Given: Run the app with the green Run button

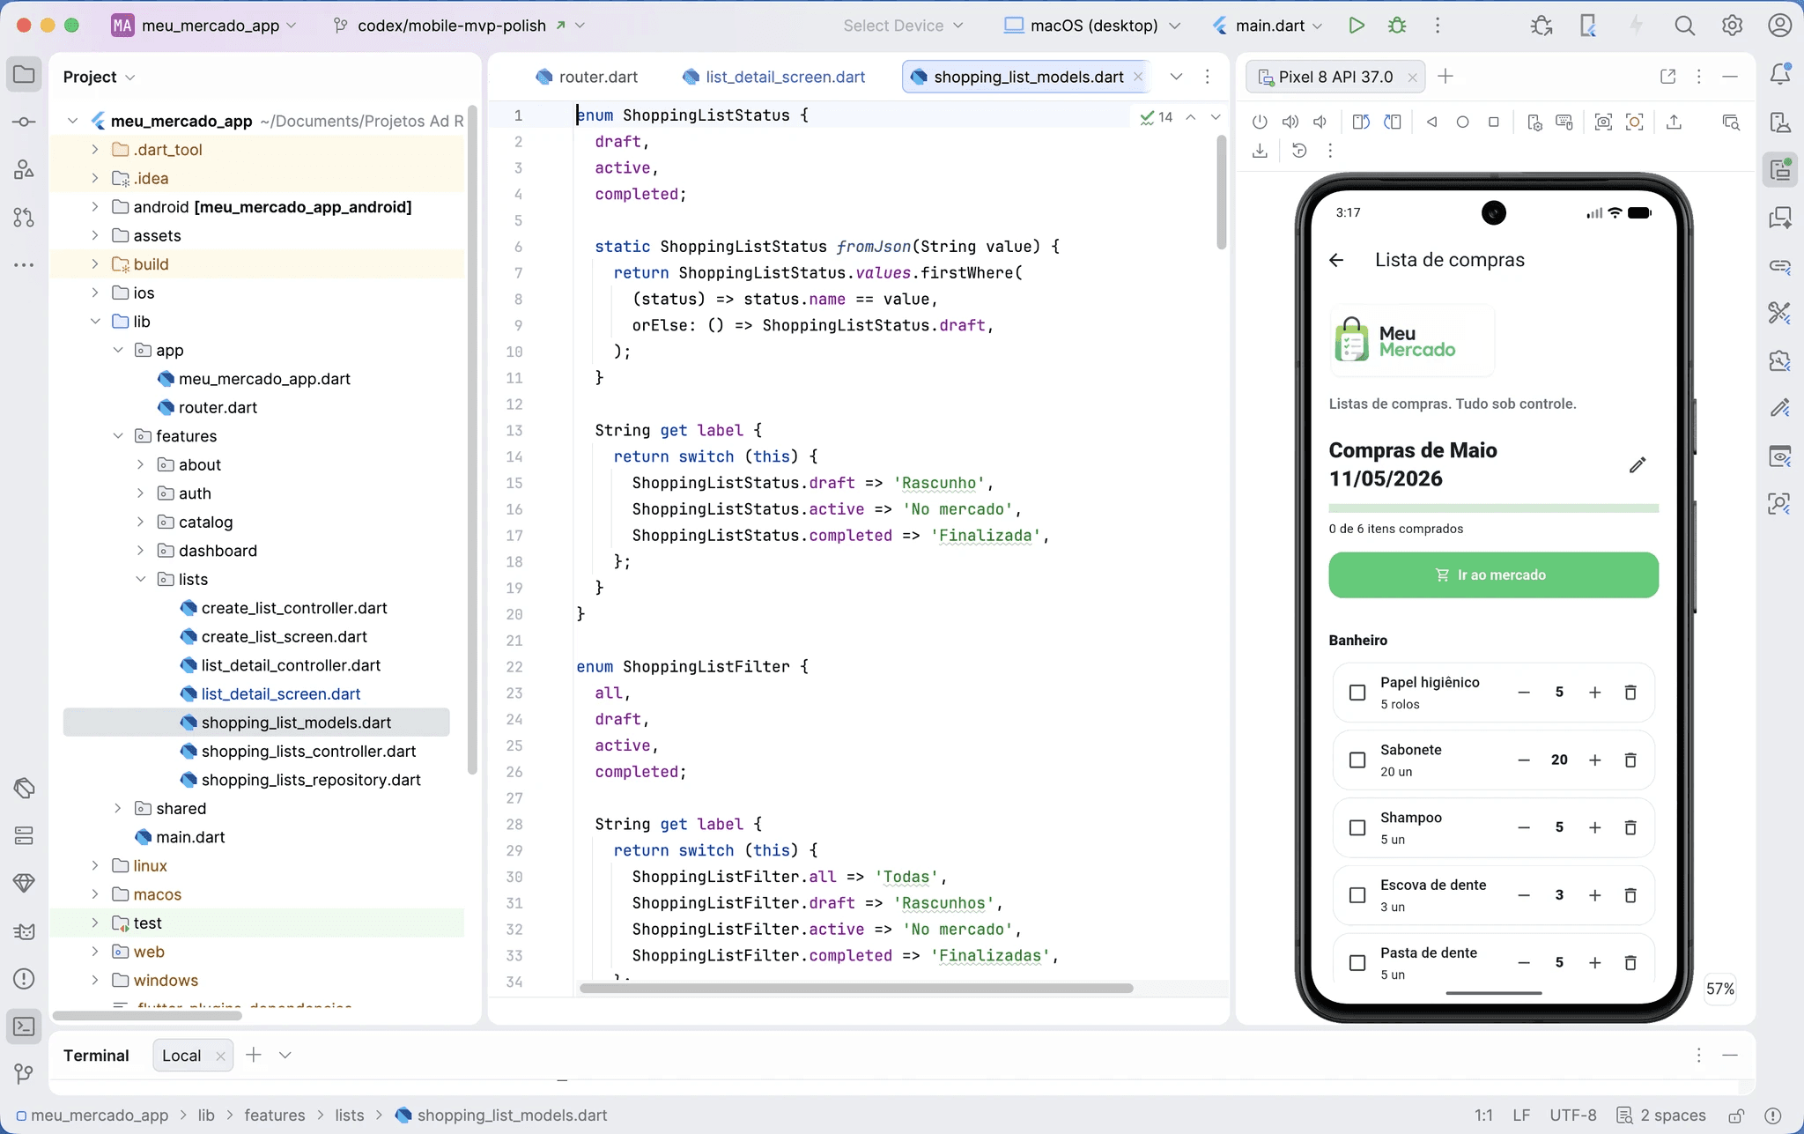Looking at the screenshot, I should pos(1357,26).
